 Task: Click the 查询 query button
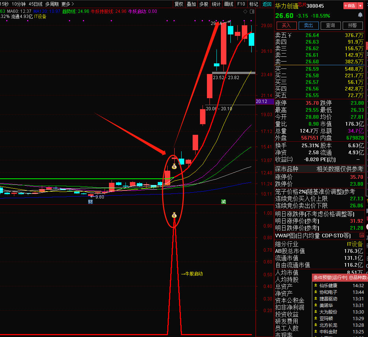331,25
